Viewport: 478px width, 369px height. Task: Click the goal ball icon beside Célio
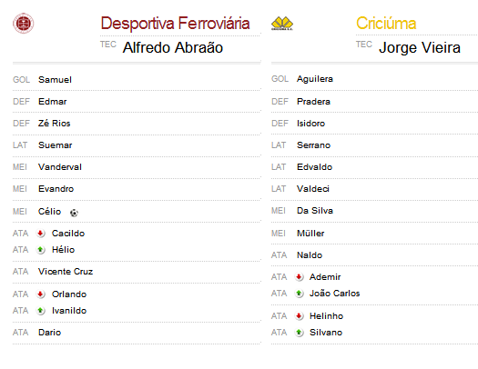(x=74, y=213)
